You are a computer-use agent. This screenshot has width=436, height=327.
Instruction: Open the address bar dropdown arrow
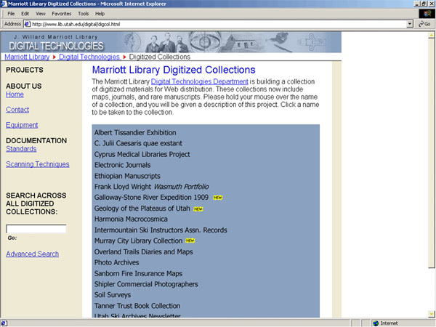[410, 24]
